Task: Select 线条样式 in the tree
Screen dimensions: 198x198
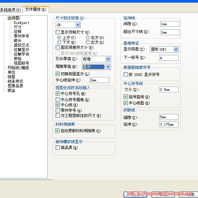Action: tap(15, 81)
